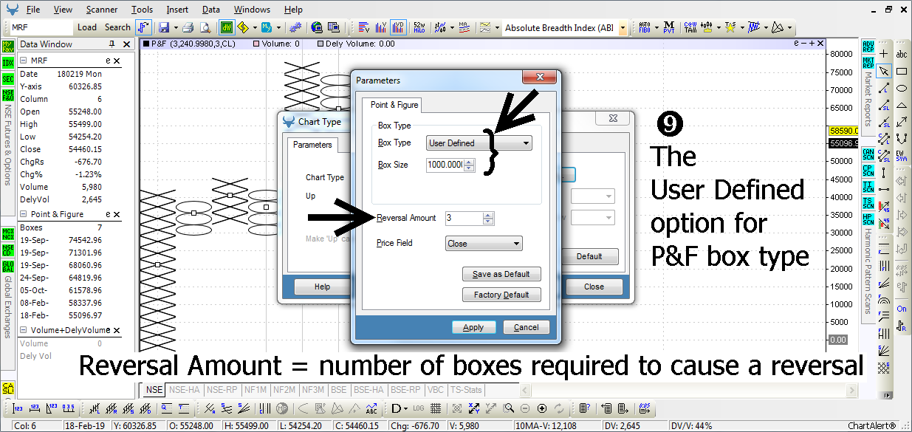Click Factory Default button

point(501,295)
